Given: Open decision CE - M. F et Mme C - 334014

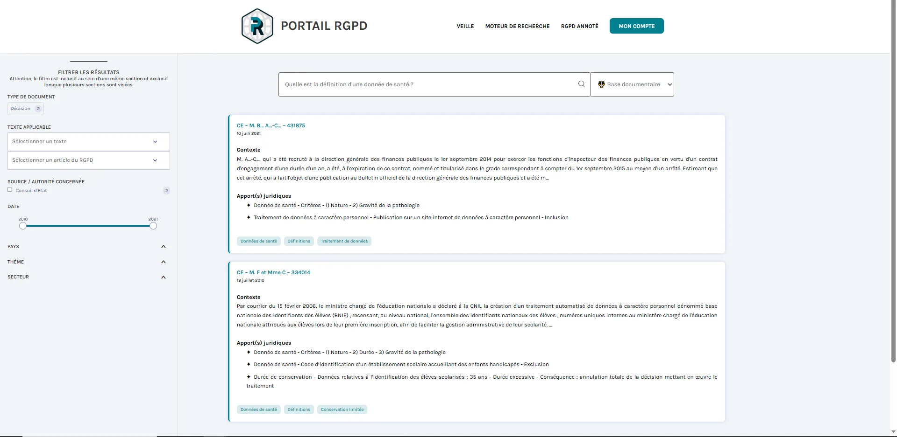Looking at the screenshot, I should [x=273, y=272].
